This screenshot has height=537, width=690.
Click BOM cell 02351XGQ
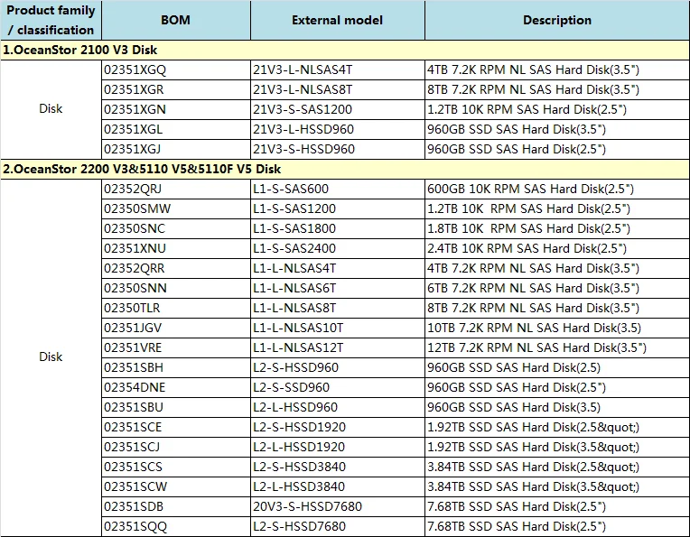[135, 69]
